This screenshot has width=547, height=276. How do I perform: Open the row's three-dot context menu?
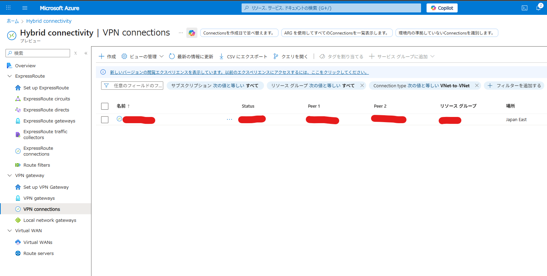(229, 119)
